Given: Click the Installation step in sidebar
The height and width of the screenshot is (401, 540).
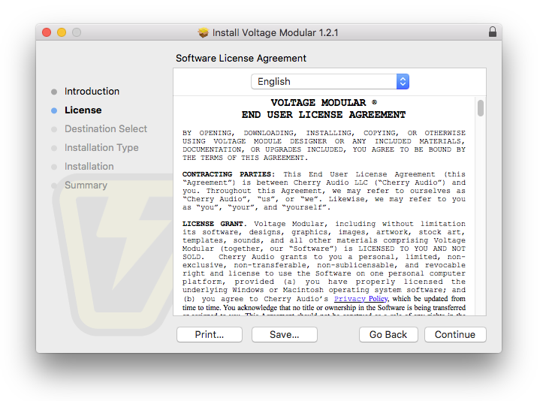Looking at the screenshot, I should coord(89,167).
